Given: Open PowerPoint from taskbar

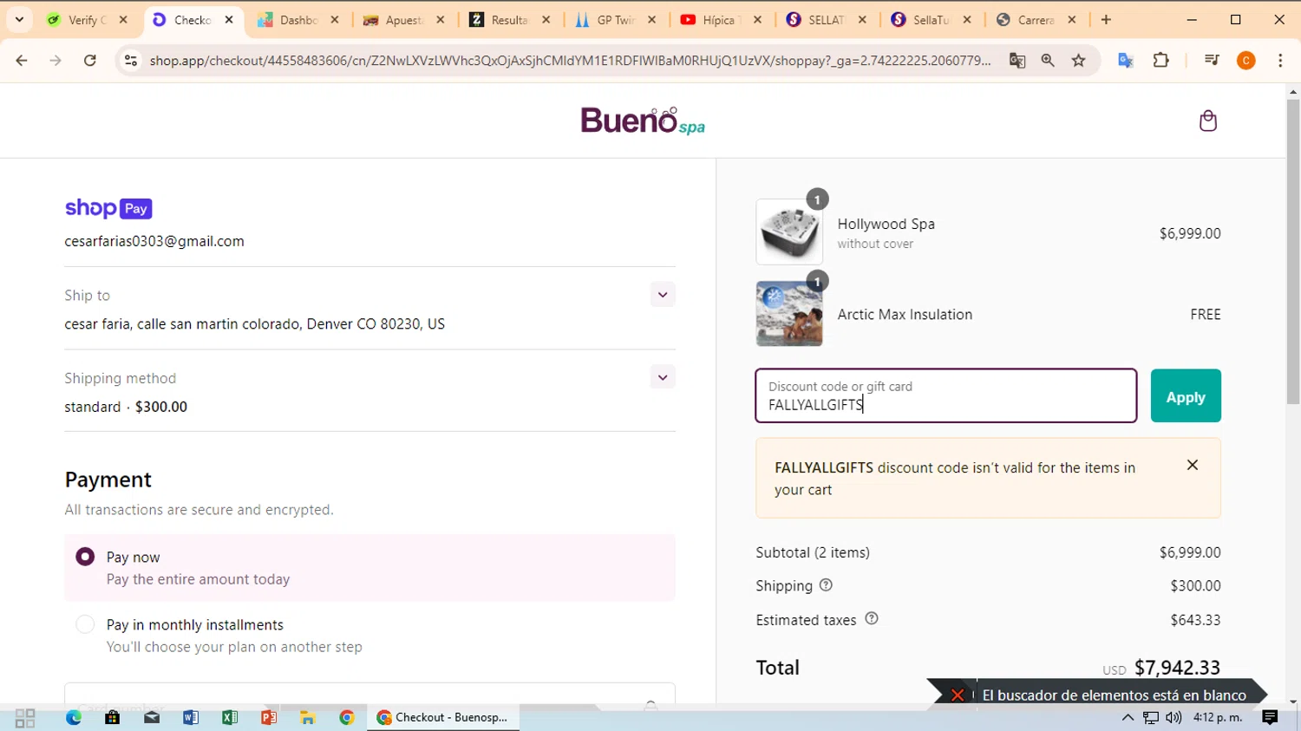Looking at the screenshot, I should tap(269, 718).
